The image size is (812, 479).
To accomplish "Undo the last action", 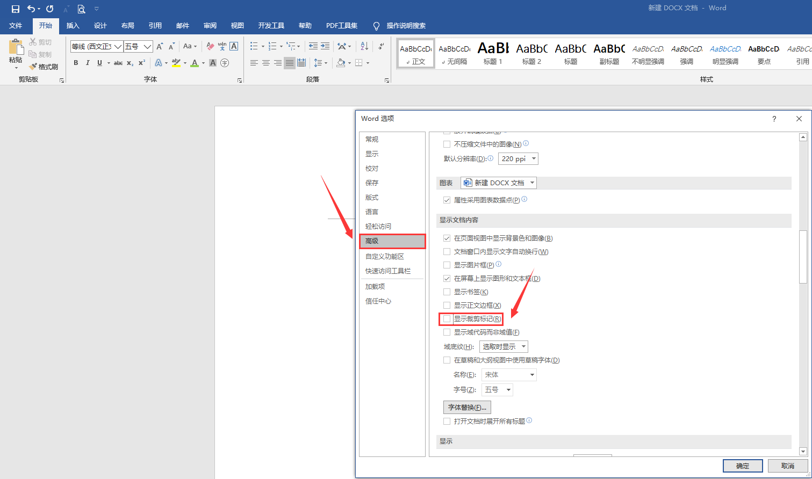I will pos(32,9).
